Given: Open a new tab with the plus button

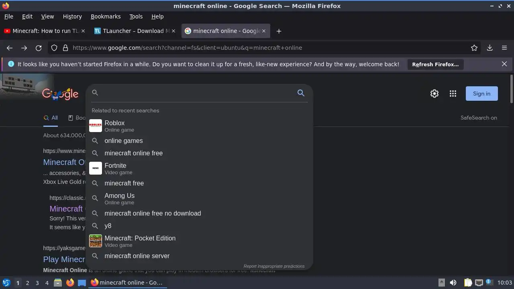Looking at the screenshot, I should (x=279, y=31).
